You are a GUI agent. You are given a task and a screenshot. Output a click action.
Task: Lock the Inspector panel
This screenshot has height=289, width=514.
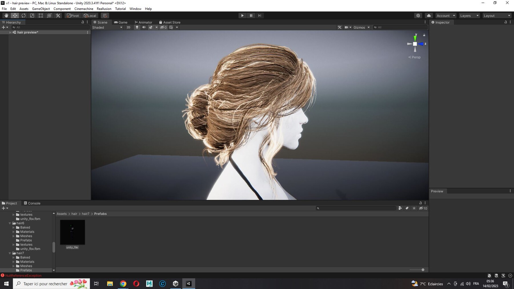click(505, 22)
